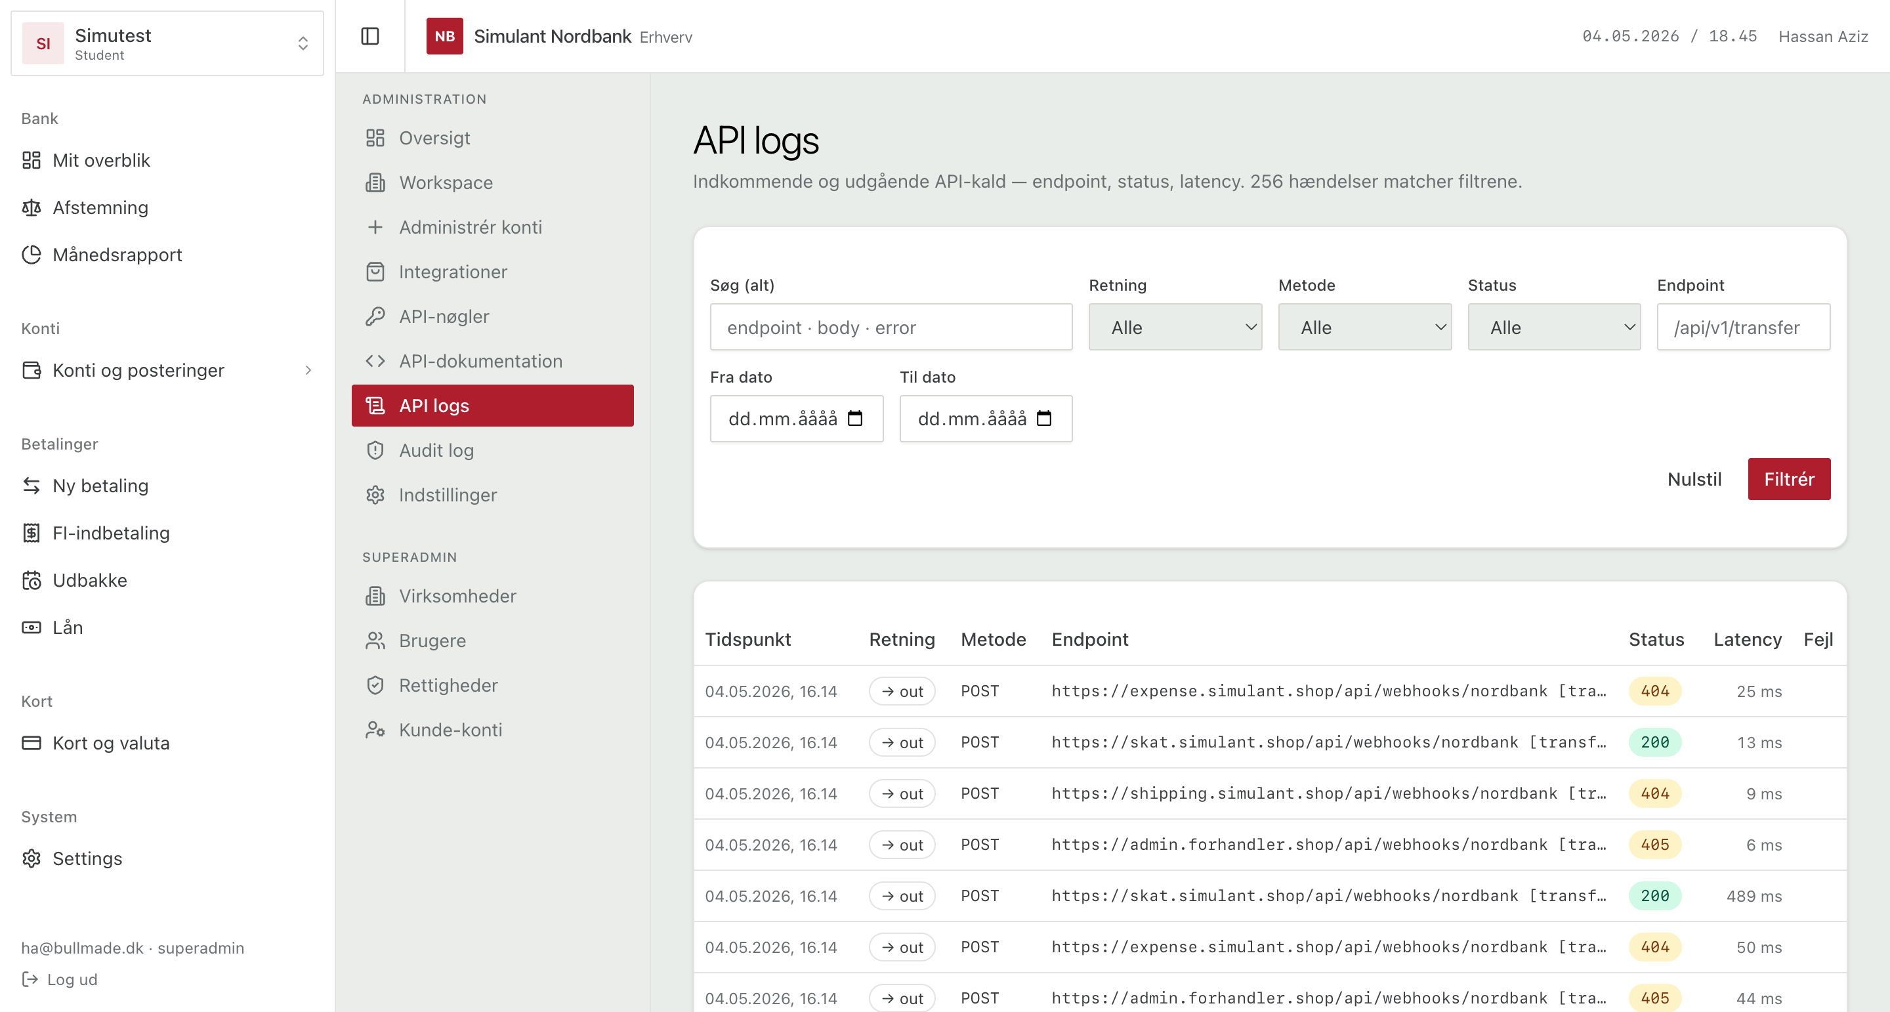This screenshot has height=1012, width=1890.
Task: Click the Brugere people icon
Action: click(375, 641)
